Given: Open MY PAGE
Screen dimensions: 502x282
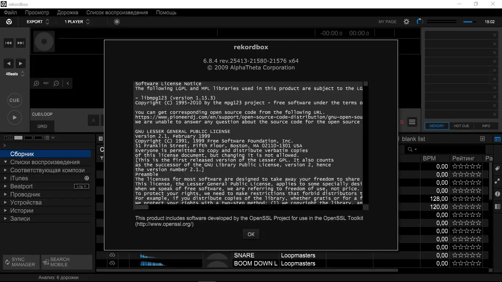Looking at the screenshot, I should point(387,22).
